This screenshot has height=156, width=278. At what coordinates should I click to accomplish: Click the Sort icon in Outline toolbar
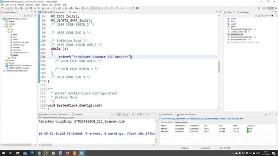pos(259,16)
